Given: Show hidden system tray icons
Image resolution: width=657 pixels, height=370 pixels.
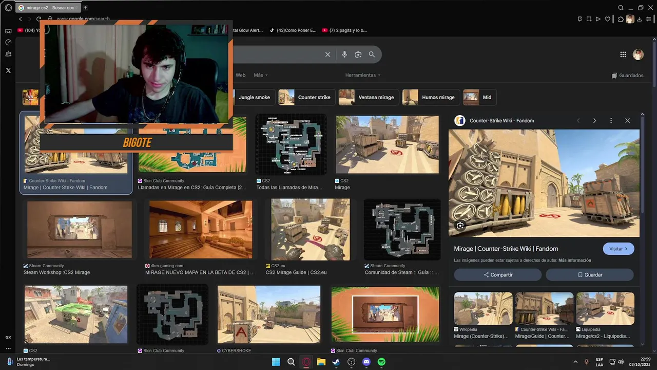Looking at the screenshot, I should 575,362.
